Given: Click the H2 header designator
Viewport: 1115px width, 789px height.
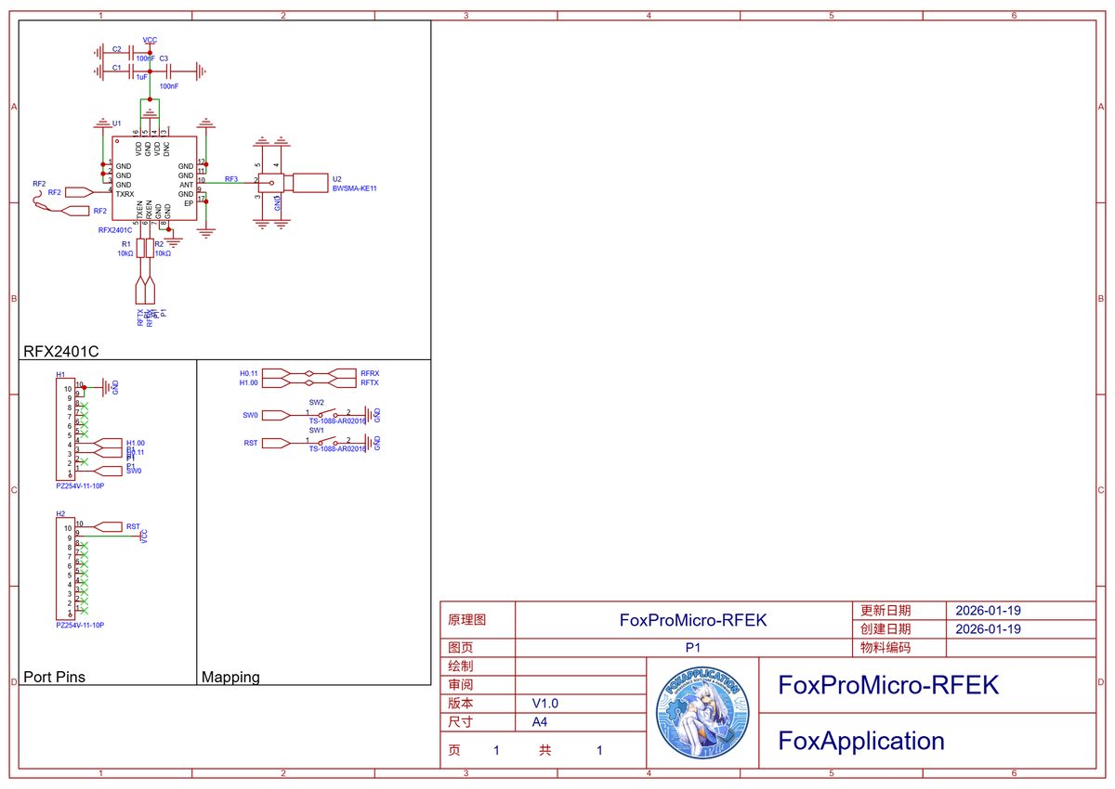Looking at the screenshot, I should click(60, 513).
